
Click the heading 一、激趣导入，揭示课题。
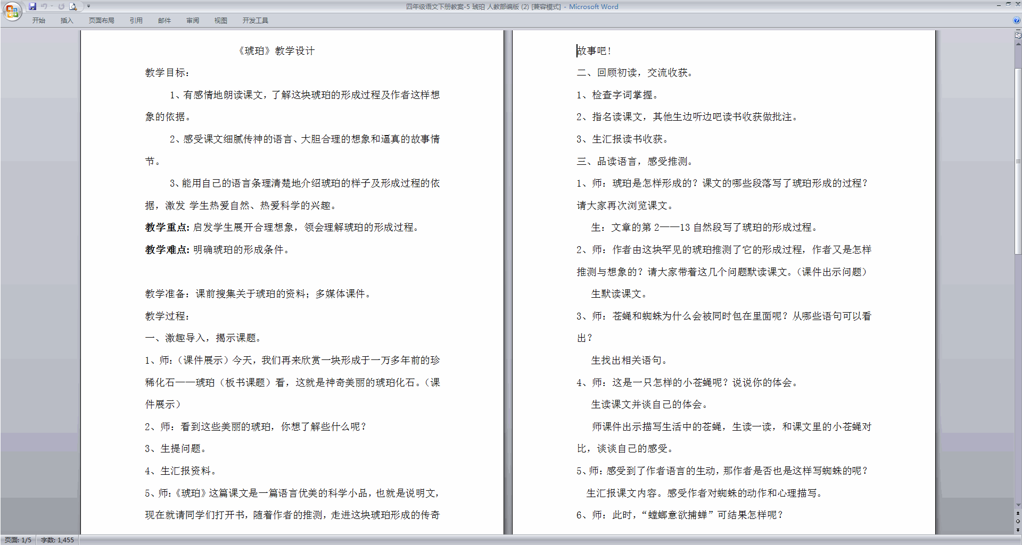(x=203, y=338)
